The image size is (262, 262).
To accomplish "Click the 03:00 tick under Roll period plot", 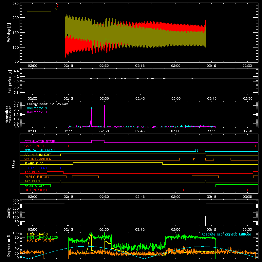I will [x=176, y=99].
